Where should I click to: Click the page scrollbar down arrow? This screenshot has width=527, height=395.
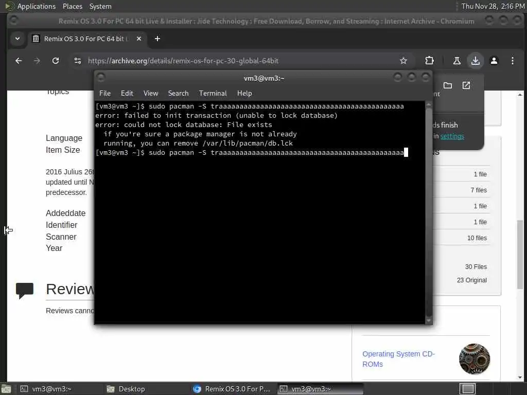click(x=520, y=378)
